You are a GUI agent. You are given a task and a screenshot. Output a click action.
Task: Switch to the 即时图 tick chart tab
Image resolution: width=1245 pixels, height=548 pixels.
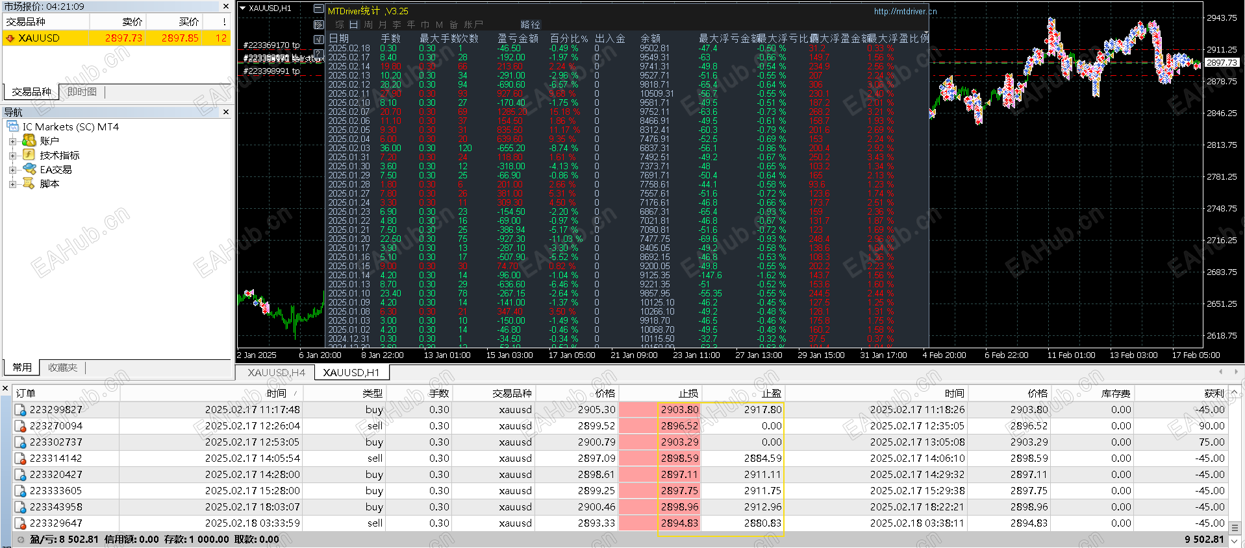pos(82,92)
